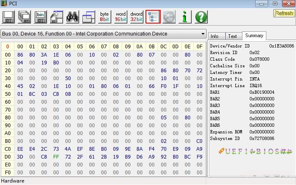Open the Text tab
296x185 pixels.
point(233,36)
